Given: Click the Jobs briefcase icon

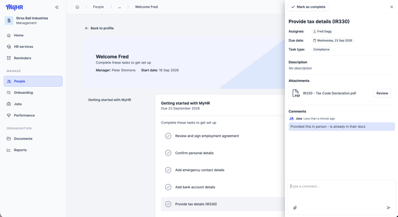Looking at the screenshot, I should click(x=9, y=104).
